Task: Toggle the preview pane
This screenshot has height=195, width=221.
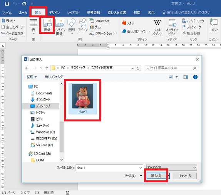Action: tap(186, 77)
